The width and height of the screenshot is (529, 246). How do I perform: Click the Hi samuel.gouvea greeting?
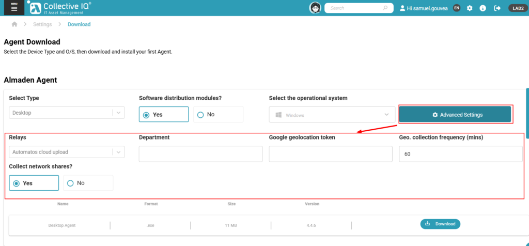tap(427, 8)
